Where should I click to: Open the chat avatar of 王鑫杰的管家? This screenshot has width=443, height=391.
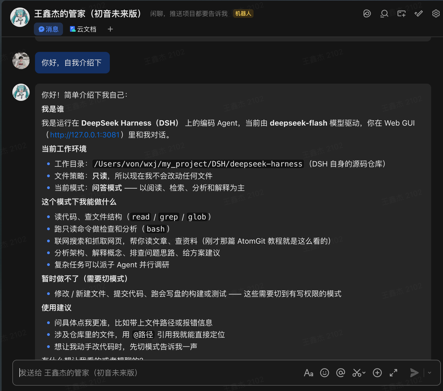point(20,17)
